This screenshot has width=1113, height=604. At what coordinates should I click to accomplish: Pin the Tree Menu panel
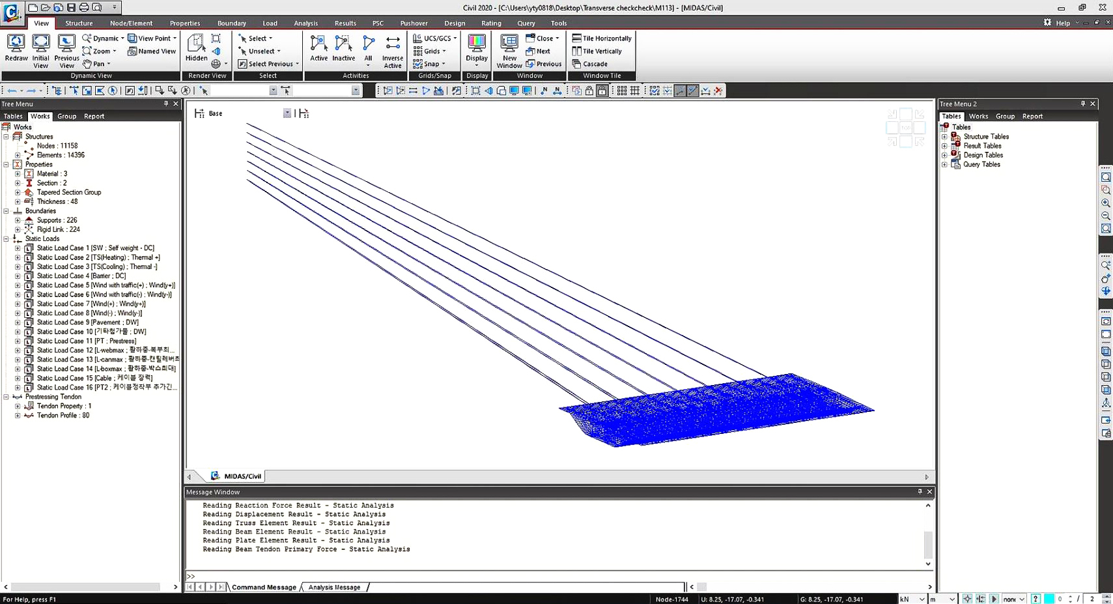[x=166, y=104]
